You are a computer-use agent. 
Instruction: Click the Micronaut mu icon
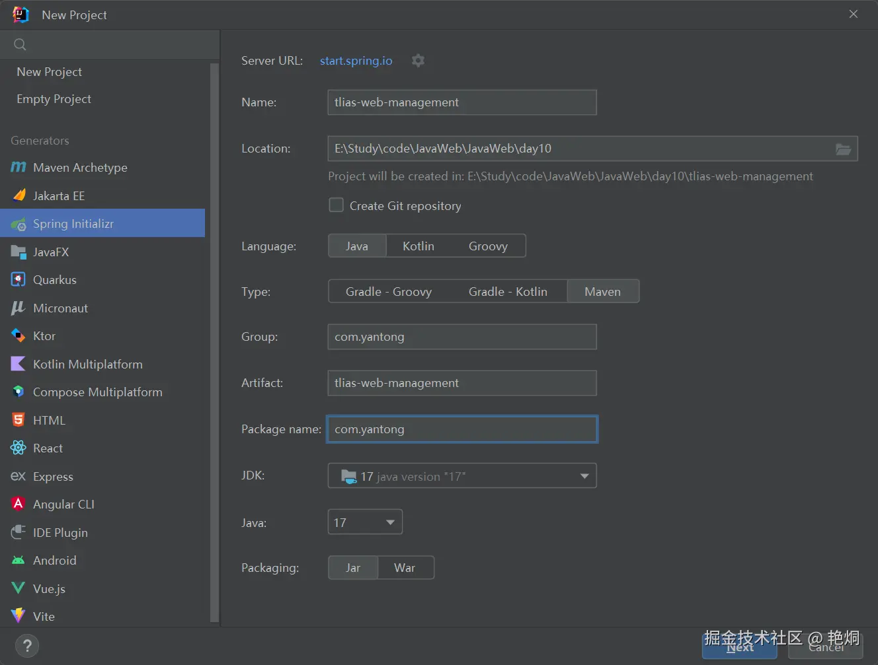pyautogui.click(x=19, y=308)
